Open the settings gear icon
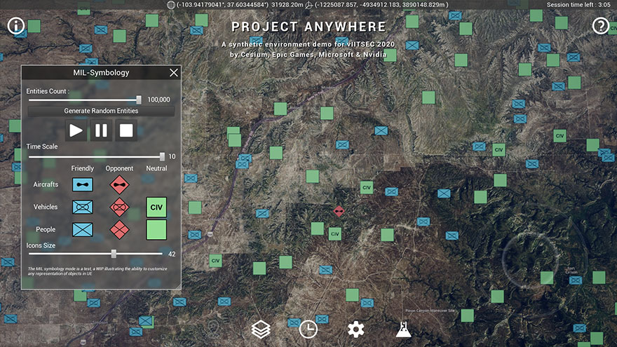 [x=356, y=329]
